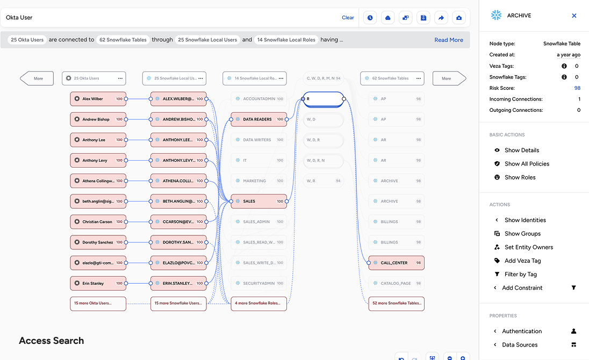Share the query with the arrow icon
589x360 pixels.
pyautogui.click(x=441, y=18)
